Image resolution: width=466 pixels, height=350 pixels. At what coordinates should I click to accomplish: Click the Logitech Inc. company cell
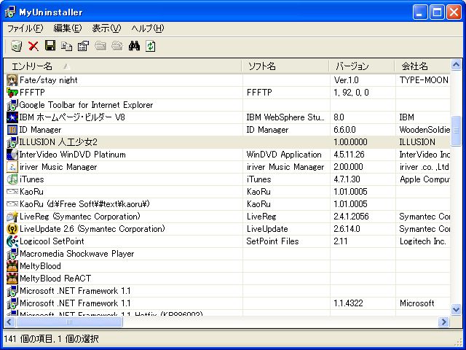(x=423, y=241)
